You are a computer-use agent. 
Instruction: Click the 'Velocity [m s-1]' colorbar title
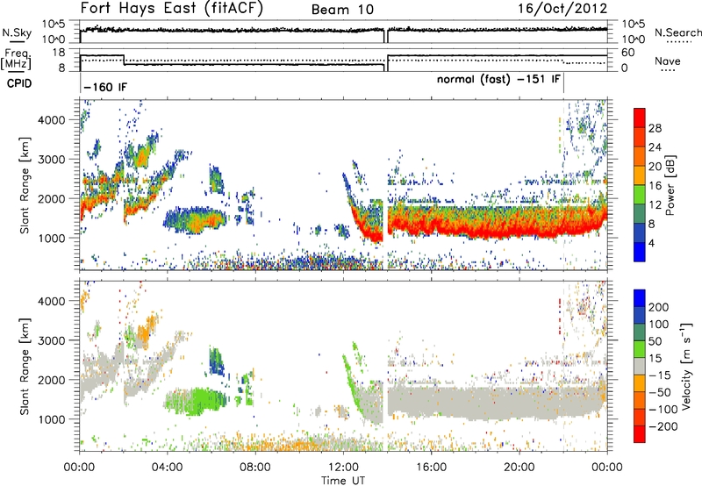coord(686,366)
